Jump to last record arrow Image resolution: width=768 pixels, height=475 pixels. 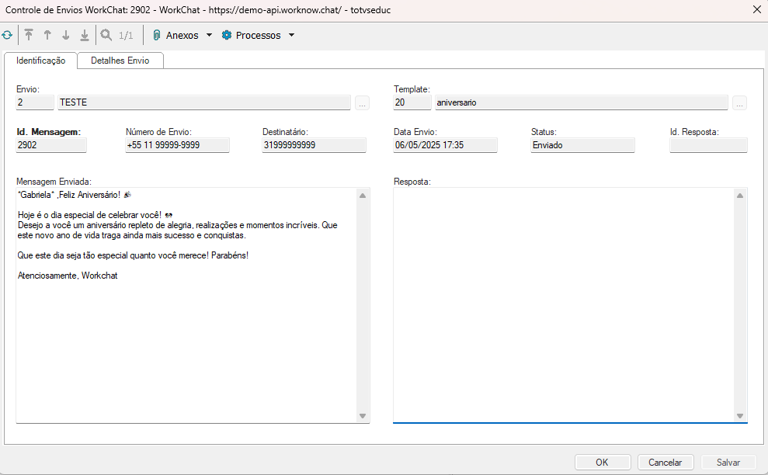pyautogui.click(x=85, y=35)
